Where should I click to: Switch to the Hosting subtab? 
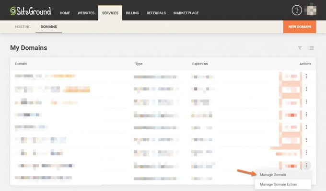[23, 27]
